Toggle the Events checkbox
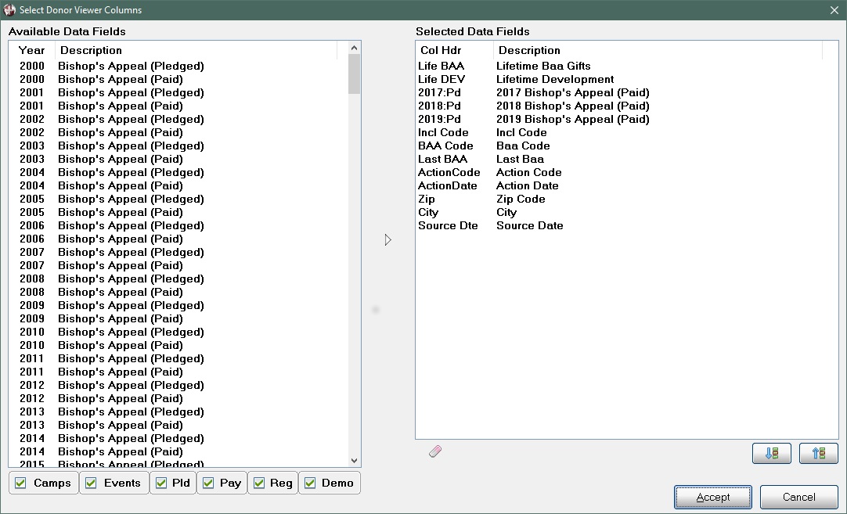Image resolution: width=847 pixels, height=514 pixels. [91, 483]
